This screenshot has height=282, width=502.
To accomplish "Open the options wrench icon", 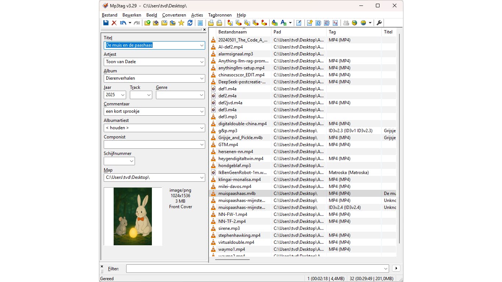I will point(379,23).
